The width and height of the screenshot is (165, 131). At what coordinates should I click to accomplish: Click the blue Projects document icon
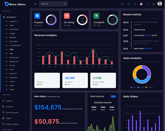click(x=37, y=16)
